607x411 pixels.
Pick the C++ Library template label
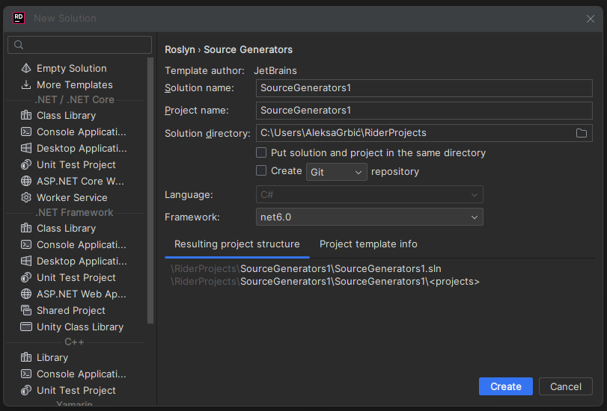pyautogui.click(x=52, y=357)
